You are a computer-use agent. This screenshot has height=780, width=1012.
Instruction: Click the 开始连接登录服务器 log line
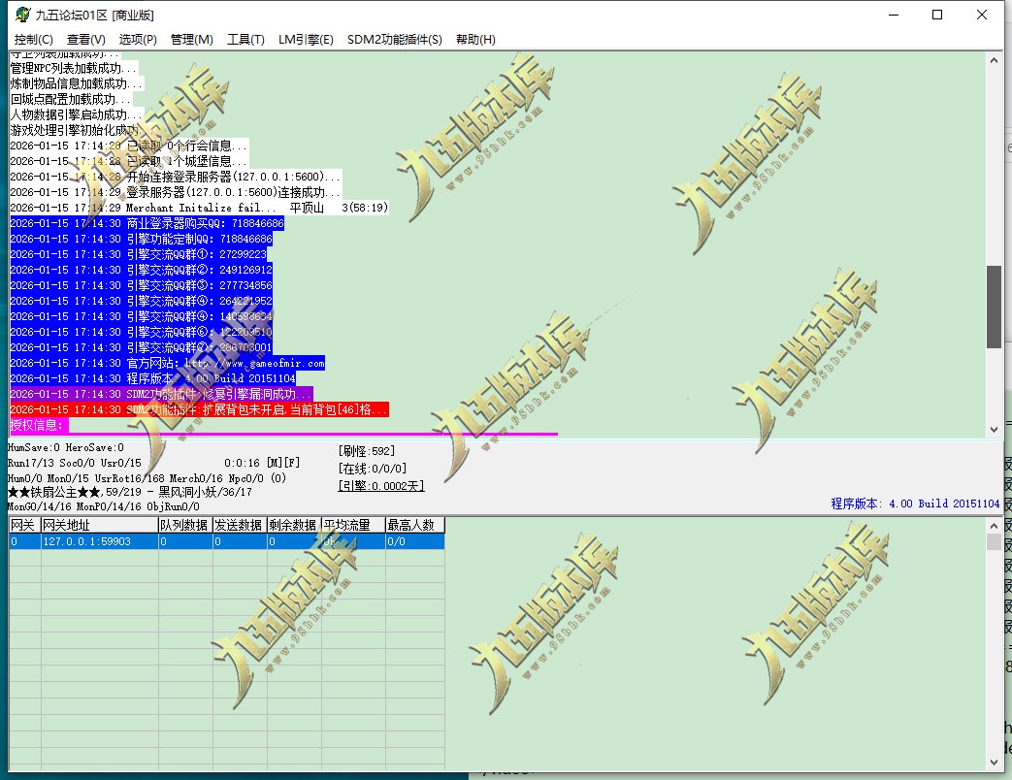[x=176, y=177]
